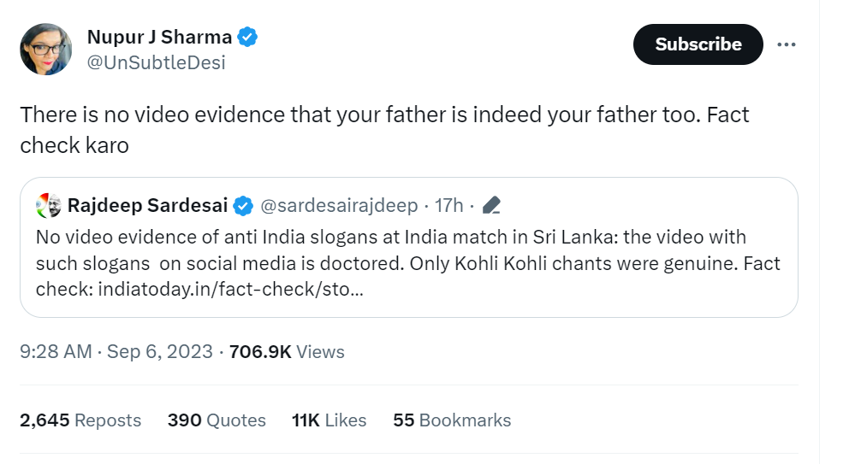855x464 pixels.
Task: Open the Rajdeep Sardesai name link
Action: [x=147, y=205]
